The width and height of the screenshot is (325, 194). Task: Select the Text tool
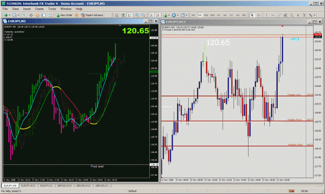[x=298, y=15]
